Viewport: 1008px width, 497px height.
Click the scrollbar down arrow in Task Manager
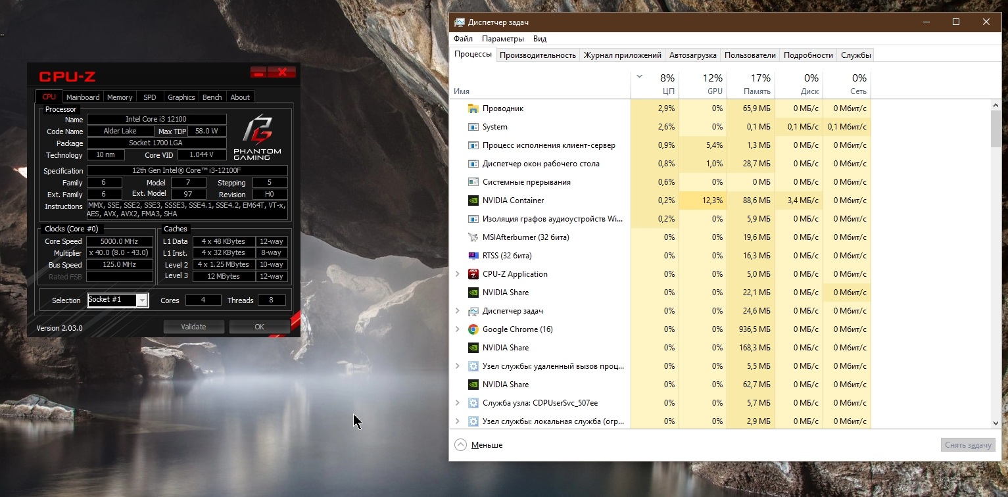click(996, 423)
